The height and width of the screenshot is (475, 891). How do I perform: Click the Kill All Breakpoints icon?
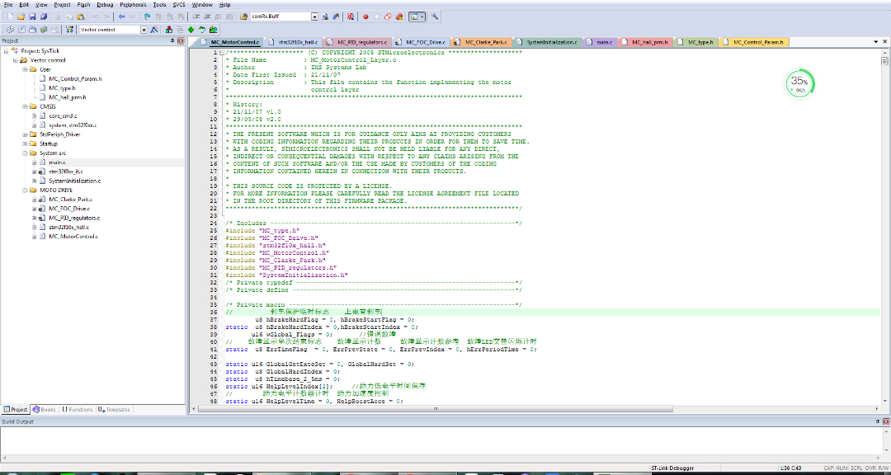pyautogui.click(x=399, y=16)
